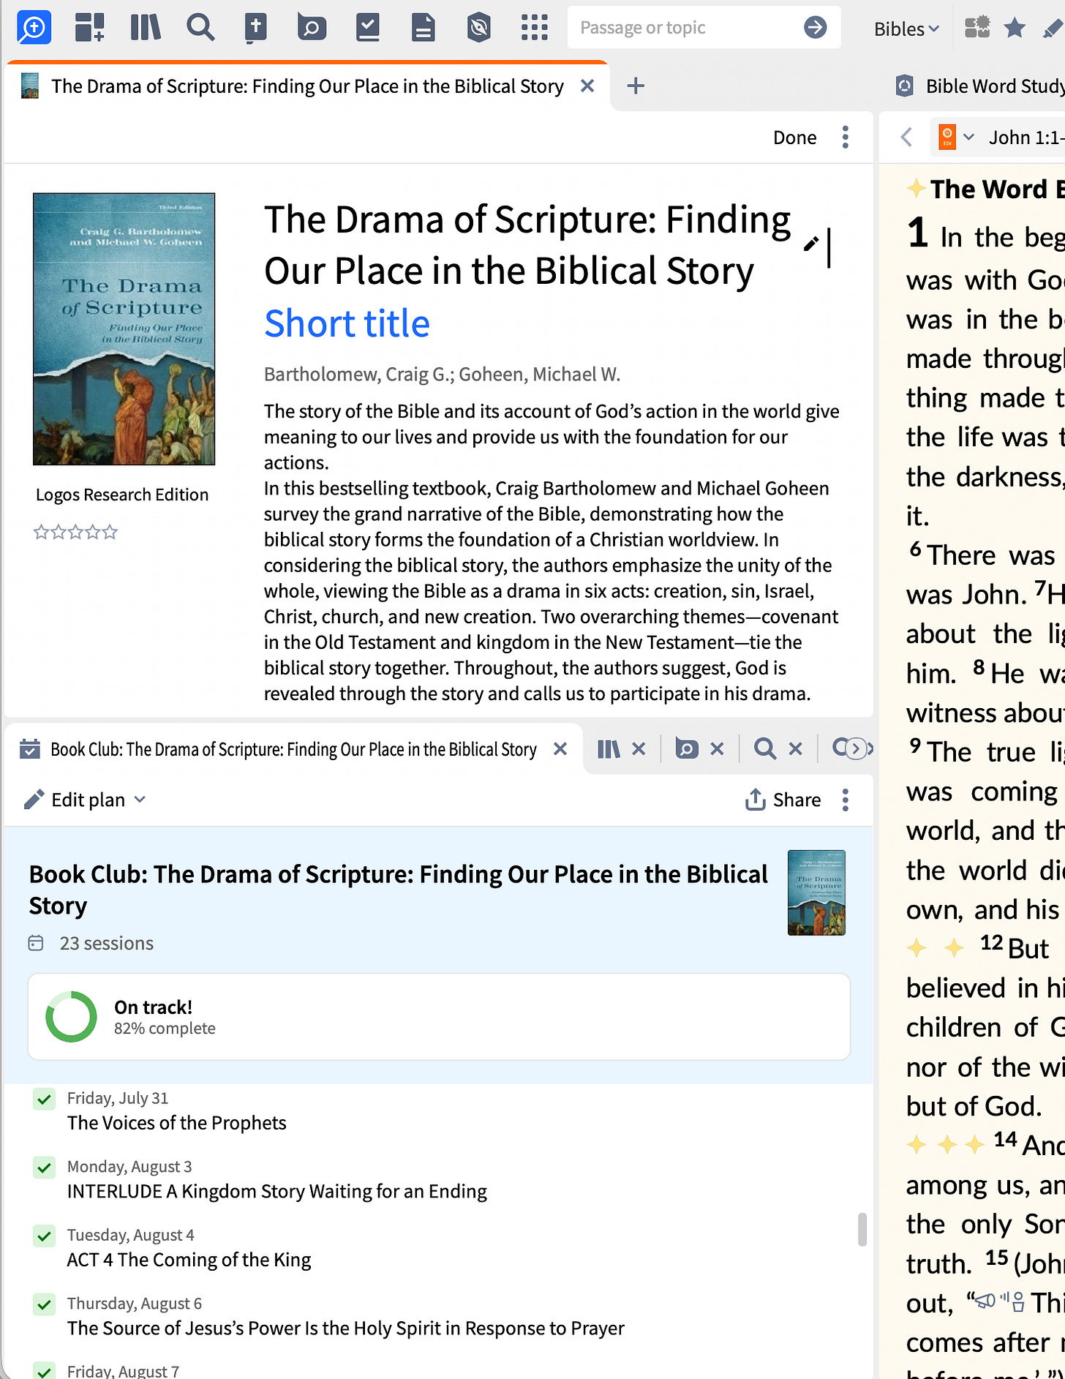Click the Share button
The height and width of the screenshot is (1379, 1065).
[783, 800]
